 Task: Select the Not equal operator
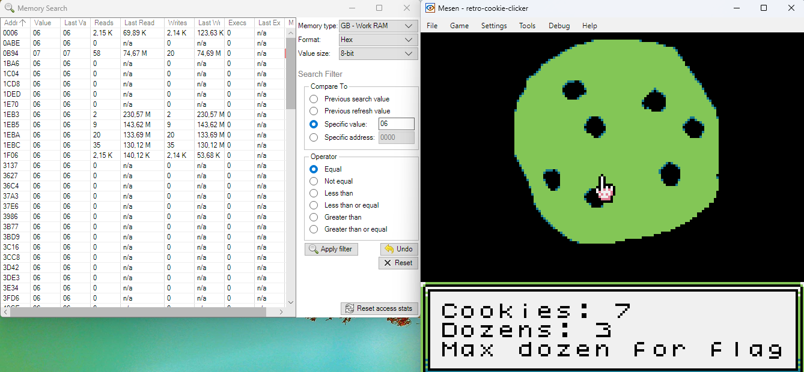coord(314,181)
